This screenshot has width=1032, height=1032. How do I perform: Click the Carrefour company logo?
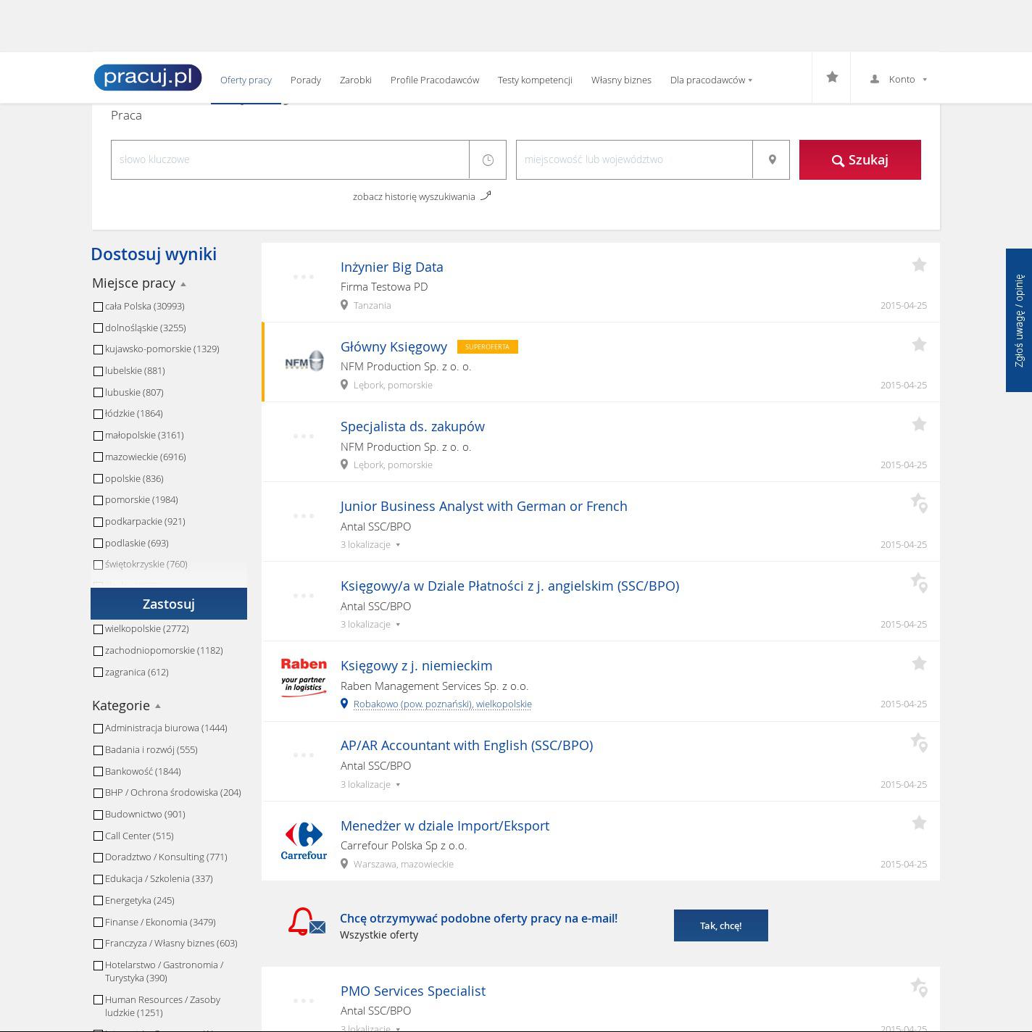click(x=304, y=841)
